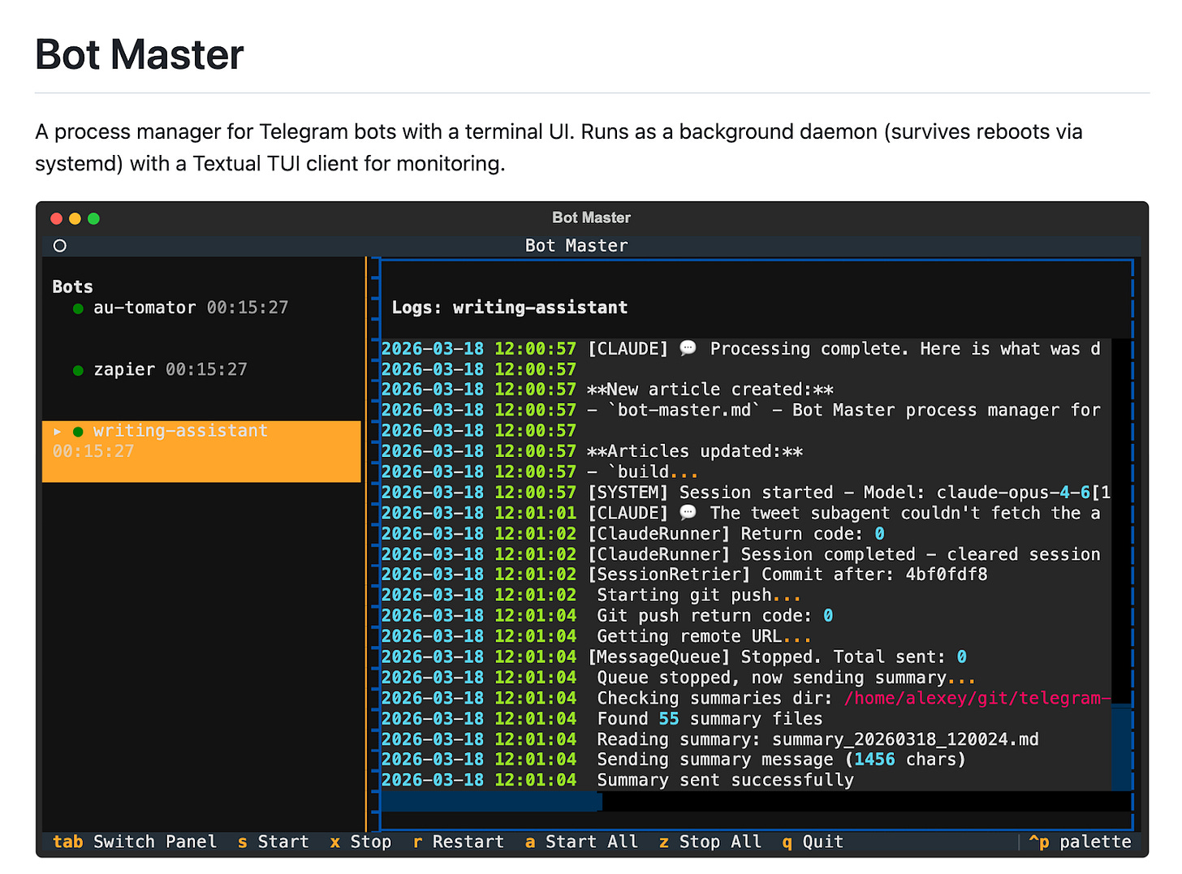Click log line containing "`build..."
This screenshot has width=1182, height=874.
[x=540, y=471]
